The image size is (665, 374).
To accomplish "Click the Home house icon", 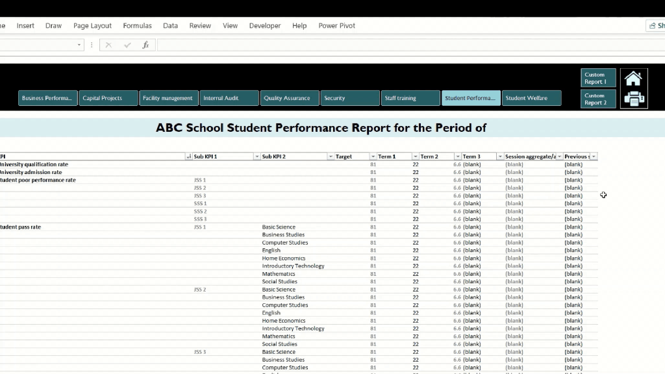I will 633,79.
